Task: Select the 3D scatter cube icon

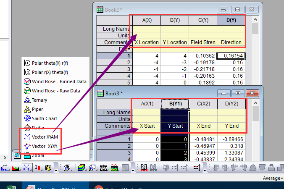Action: (92, 168)
